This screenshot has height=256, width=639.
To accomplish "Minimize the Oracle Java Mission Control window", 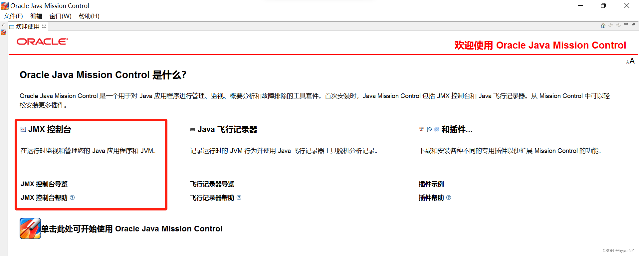I will point(580,6).
